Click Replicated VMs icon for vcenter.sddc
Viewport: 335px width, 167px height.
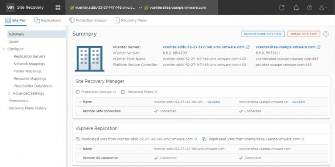tap(78, 139)
